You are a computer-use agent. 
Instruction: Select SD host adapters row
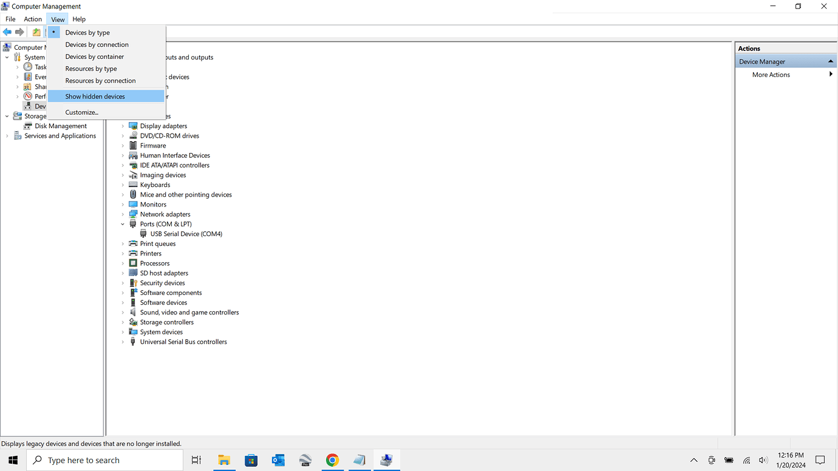(164, 273)
